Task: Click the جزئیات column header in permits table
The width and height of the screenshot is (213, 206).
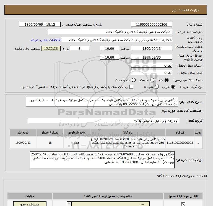Action: [30, 196]
